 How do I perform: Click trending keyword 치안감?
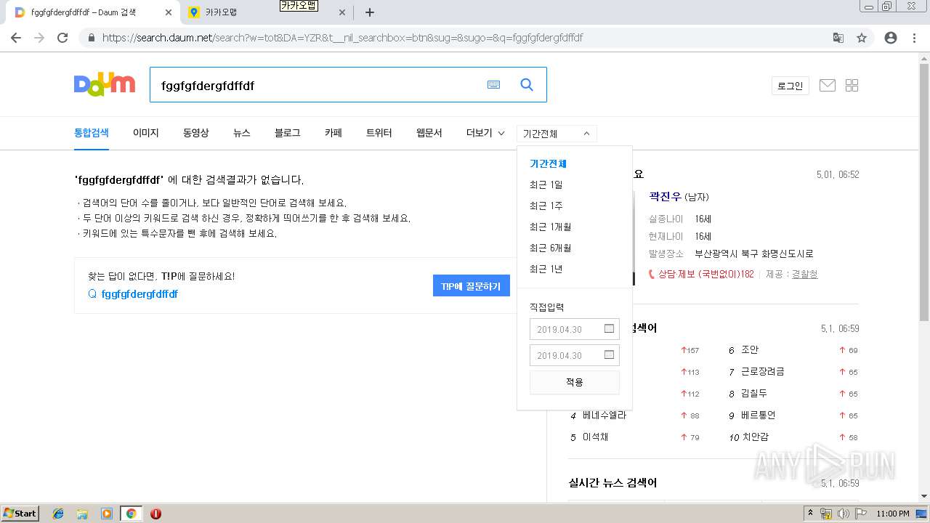pyautogui.click(x=756, y=437)
